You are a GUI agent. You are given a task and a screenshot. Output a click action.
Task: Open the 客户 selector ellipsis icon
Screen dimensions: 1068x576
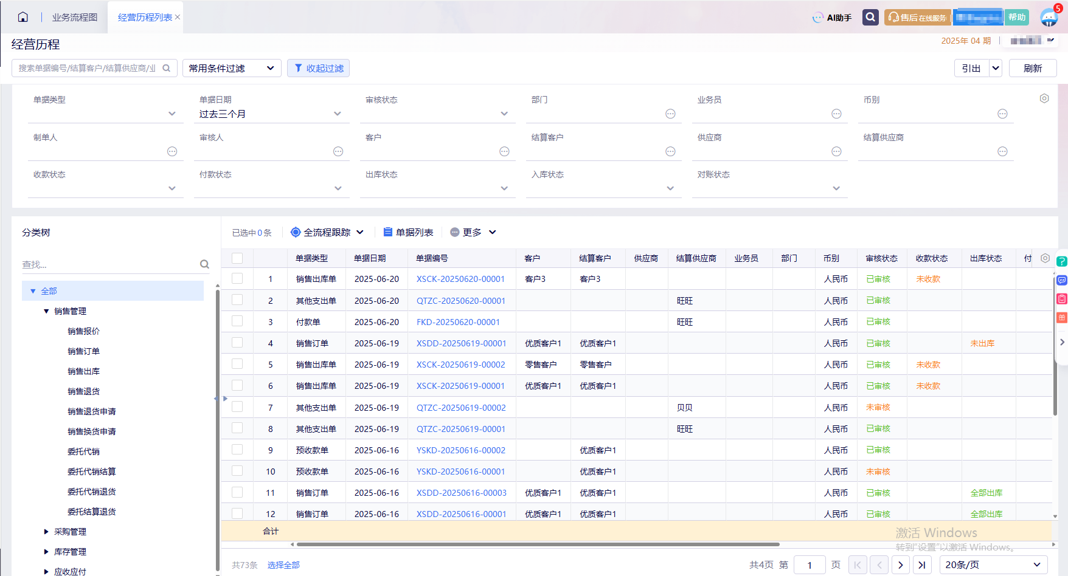pos(504,151)
